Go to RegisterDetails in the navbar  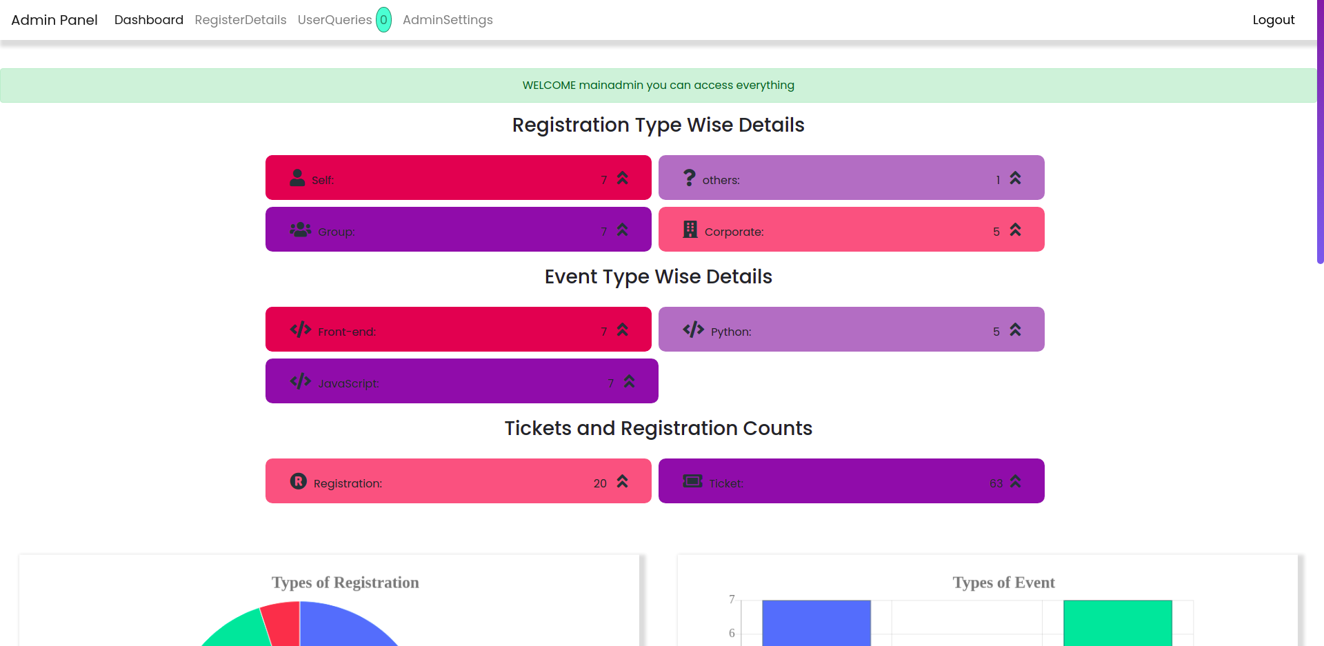pos(241,20)
